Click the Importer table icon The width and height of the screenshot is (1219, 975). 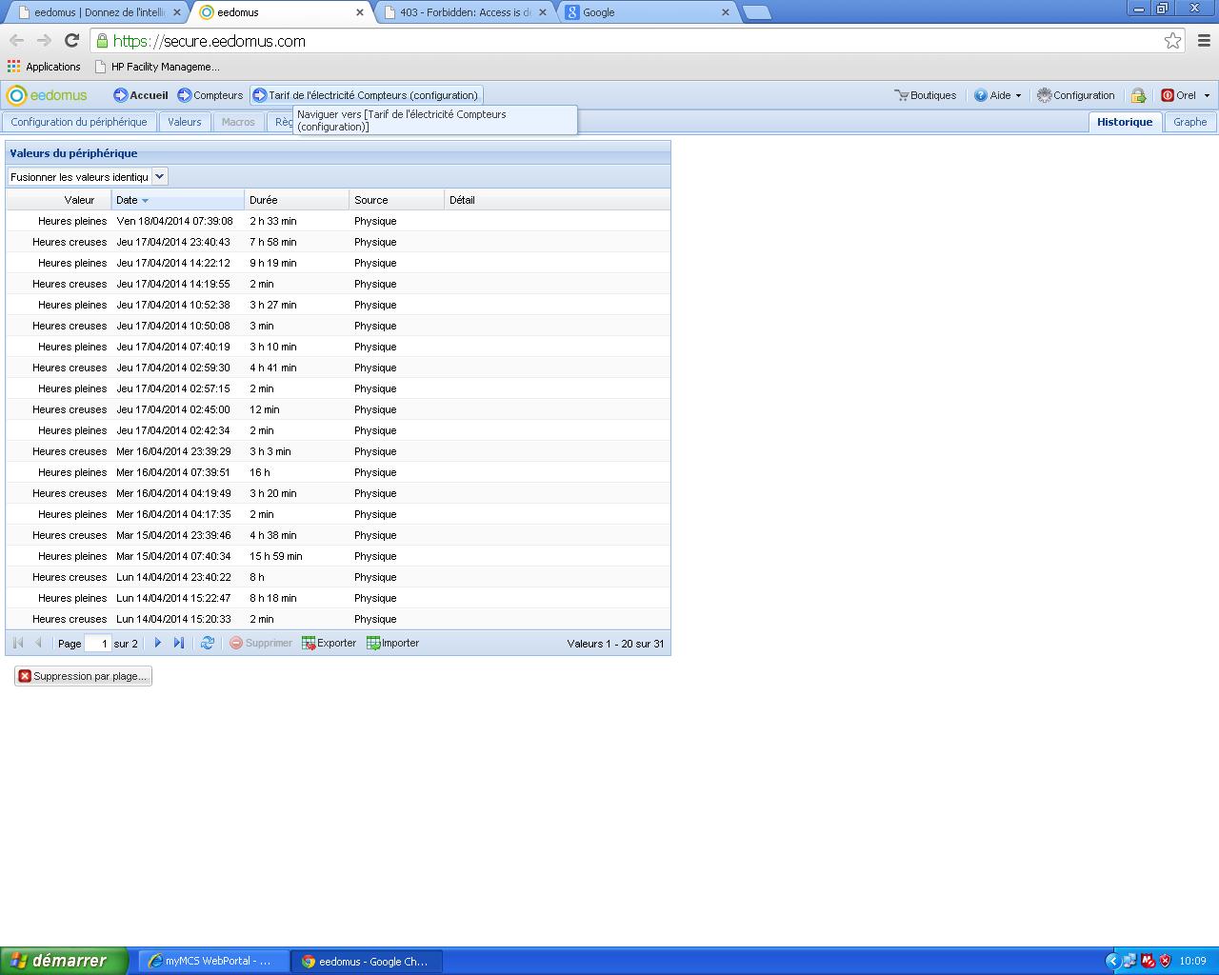click(x=373, y=644)
